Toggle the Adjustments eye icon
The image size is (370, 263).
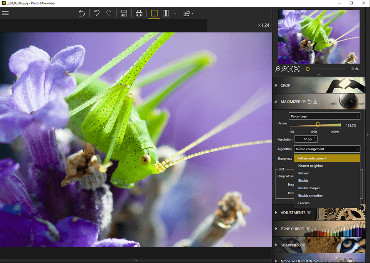coord(309,212)
